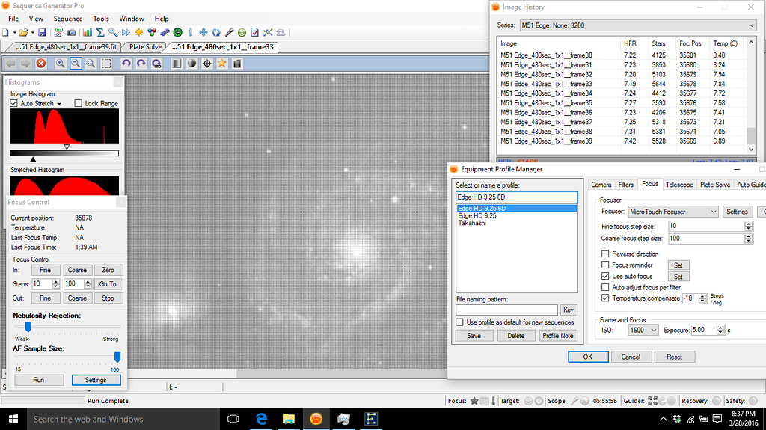Uncheck Use auto focus option
The image size is (766, 430).
[x=605, y=277]
